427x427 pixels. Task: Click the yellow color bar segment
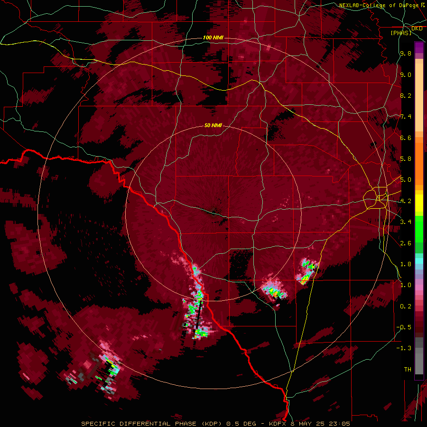click(x=419, y=203)
